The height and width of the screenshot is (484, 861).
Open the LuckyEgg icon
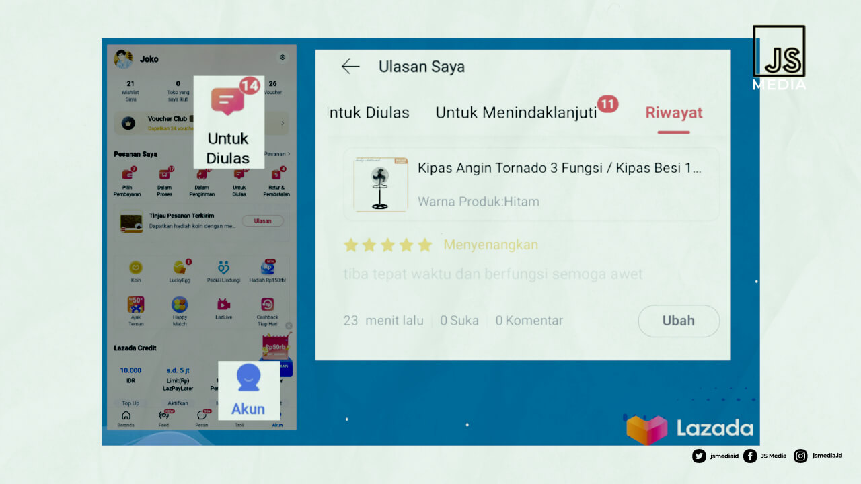click(180, 268)
